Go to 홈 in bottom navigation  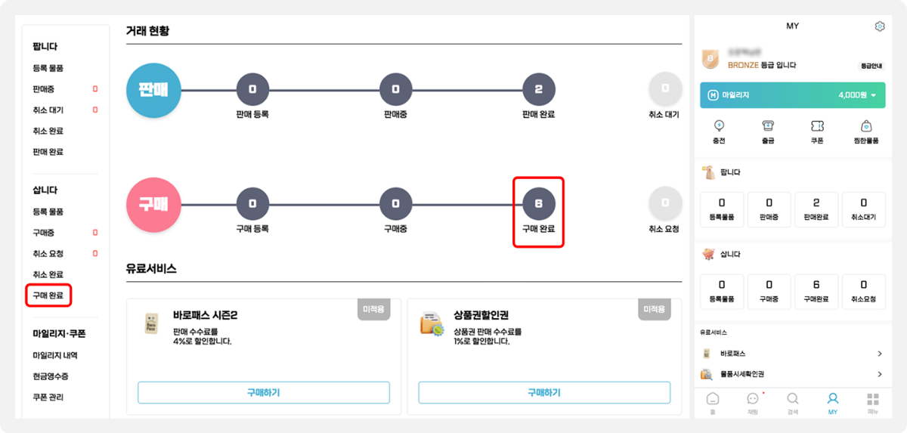pyautogui.click(x=712, y=402)
